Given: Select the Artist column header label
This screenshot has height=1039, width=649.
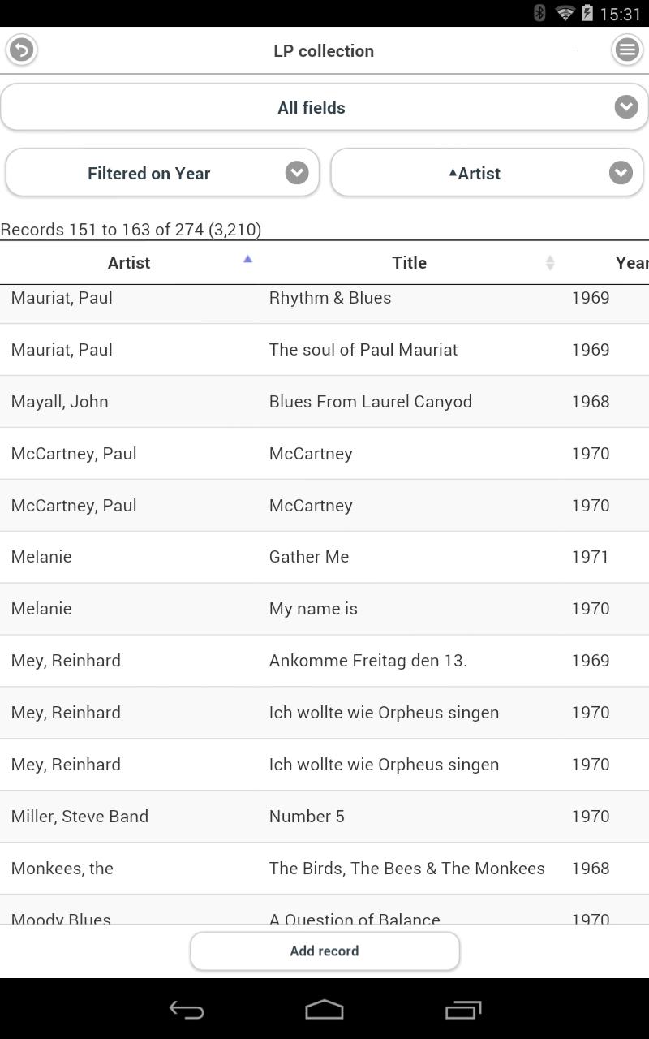Looking at the screenshot, I should pos(129,262).
